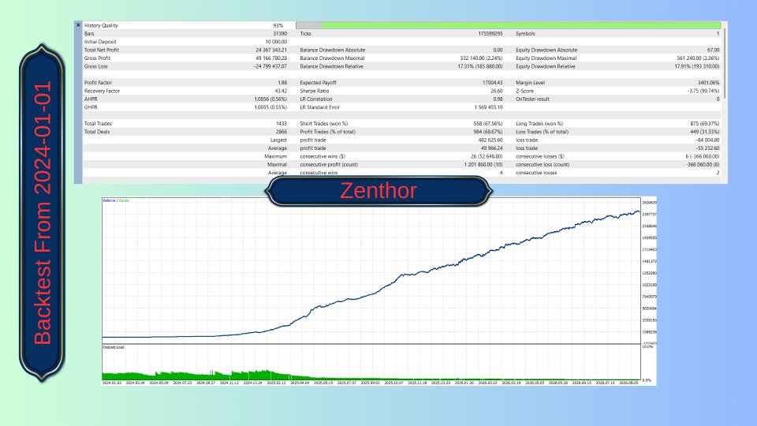Select the 'Profit Factor' label
757x426 pixels.
click(x=98, y=83)
